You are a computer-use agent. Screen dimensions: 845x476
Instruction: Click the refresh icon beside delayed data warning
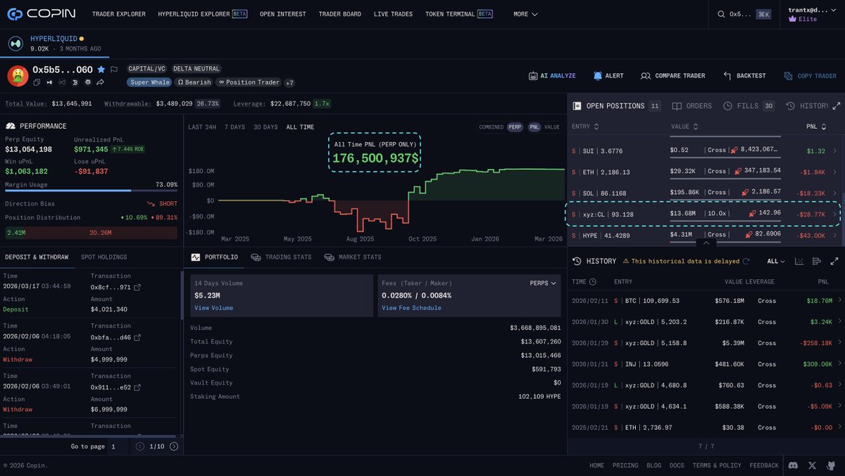[746, 261]
